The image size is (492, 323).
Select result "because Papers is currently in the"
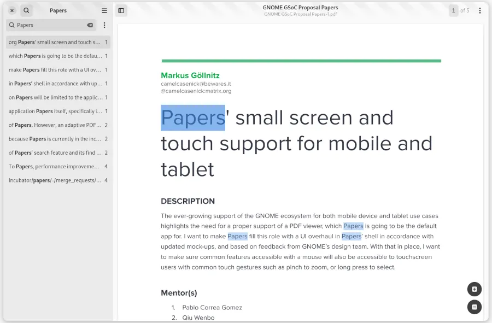[x=58, y=139]
